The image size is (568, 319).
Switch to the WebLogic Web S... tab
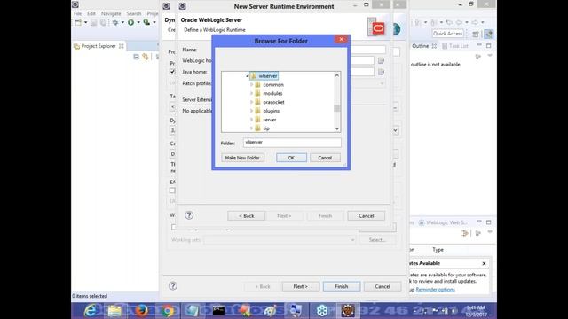click(x=444, y=222)
